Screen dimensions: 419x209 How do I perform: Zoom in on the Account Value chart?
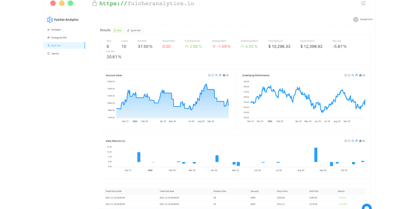[209, 75]
